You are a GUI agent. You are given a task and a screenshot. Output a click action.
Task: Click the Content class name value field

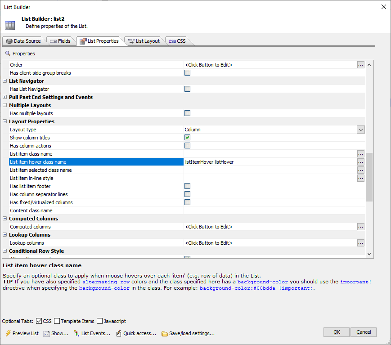[274, 211]
